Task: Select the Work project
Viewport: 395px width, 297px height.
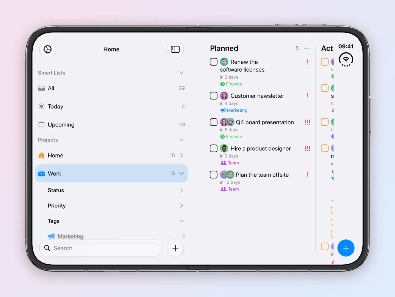Action: click(111, 174)
